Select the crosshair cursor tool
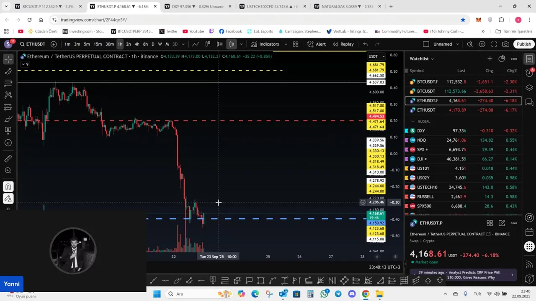The width and height of the screenshot is (536, 301). tap(8, 59)
